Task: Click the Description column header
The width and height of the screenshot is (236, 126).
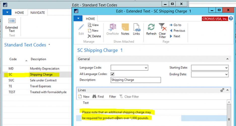Action: click(38, 59)
